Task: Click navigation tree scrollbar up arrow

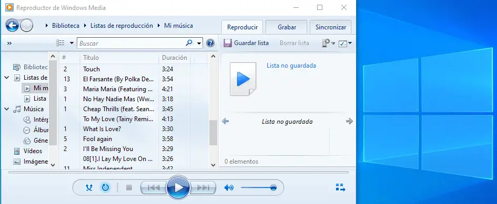Action: (x=53, y=56)
